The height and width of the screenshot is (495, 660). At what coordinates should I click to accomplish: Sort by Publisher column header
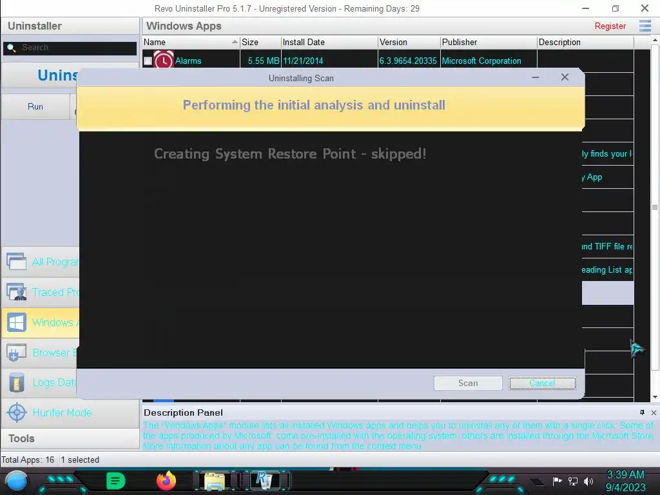[x=489, y=42]
